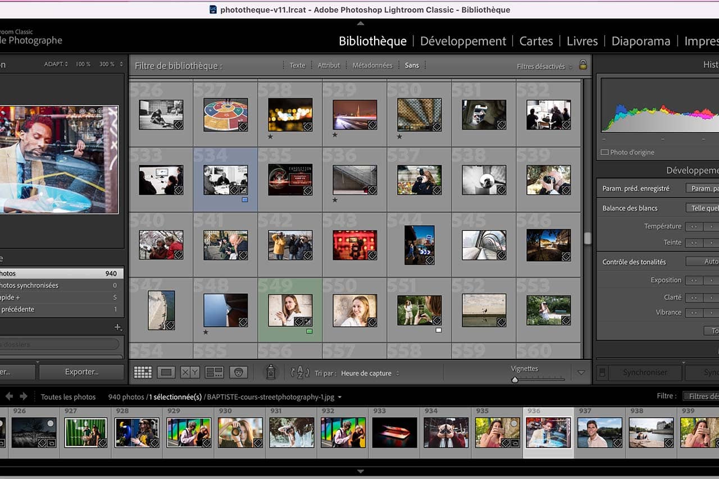
Task: Click the Lightroom catalog file icon in title bar
Action: pos(213,10)
